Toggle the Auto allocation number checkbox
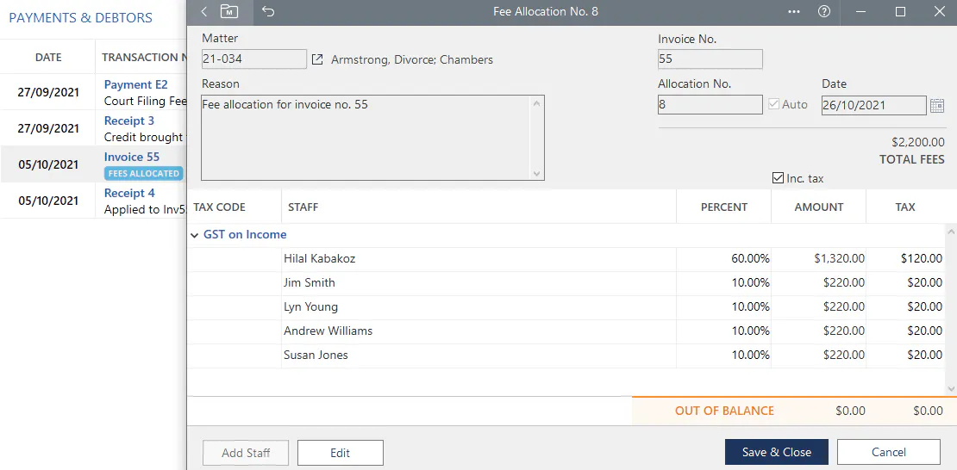Screen dimensions: 957x470 click(x=774, y=104)
